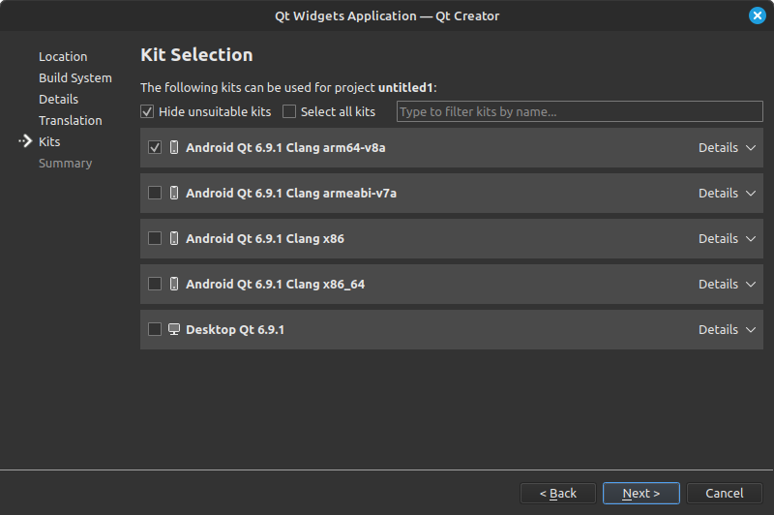Expand Details for Android armeabi-v7a kit

tap(728, 193)
